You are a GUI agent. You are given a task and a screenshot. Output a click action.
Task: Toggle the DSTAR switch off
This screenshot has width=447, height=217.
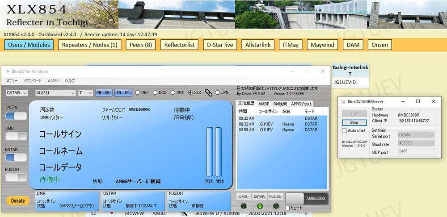pos(16,157)
